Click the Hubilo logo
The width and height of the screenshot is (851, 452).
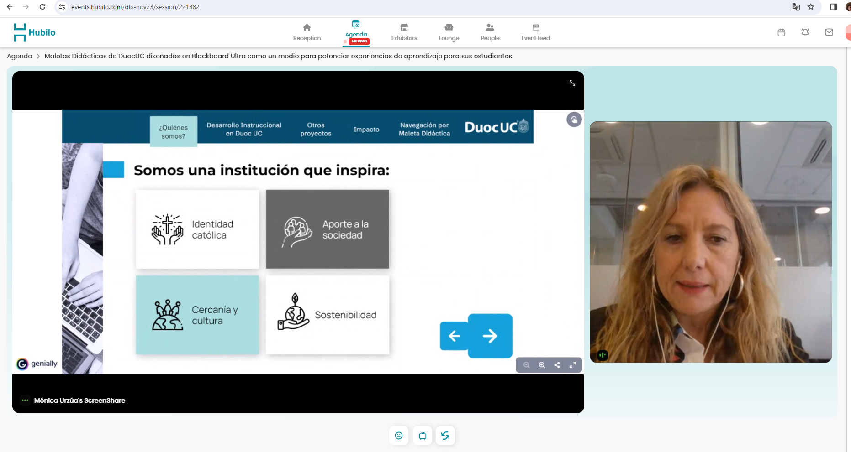pos(35,32)
